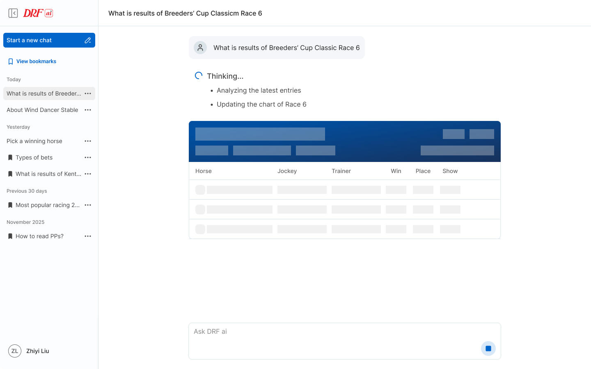Click the Zhiyi Liu account name
Image resolution: width=591 pixels, height=369 pixels.
tap(38, 351)
